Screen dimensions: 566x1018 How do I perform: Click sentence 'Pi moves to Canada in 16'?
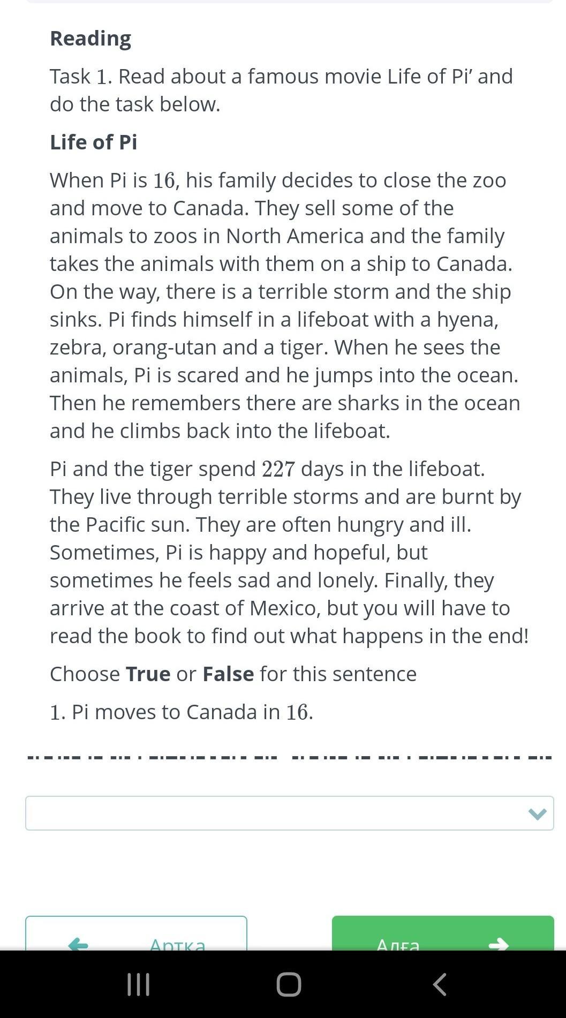pyautogui.click(x=182, y=712)
